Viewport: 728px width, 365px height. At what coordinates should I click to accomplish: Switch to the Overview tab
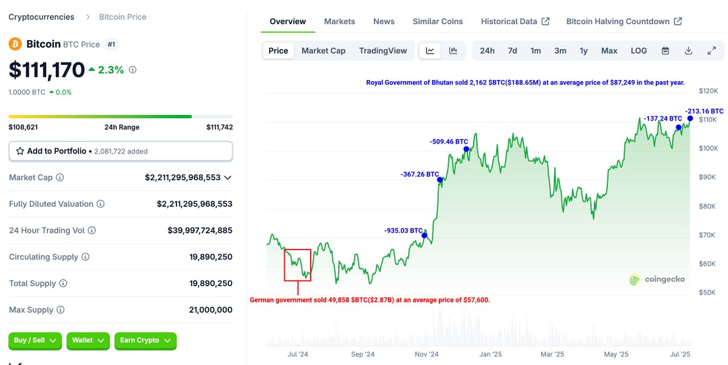point(288,21)
